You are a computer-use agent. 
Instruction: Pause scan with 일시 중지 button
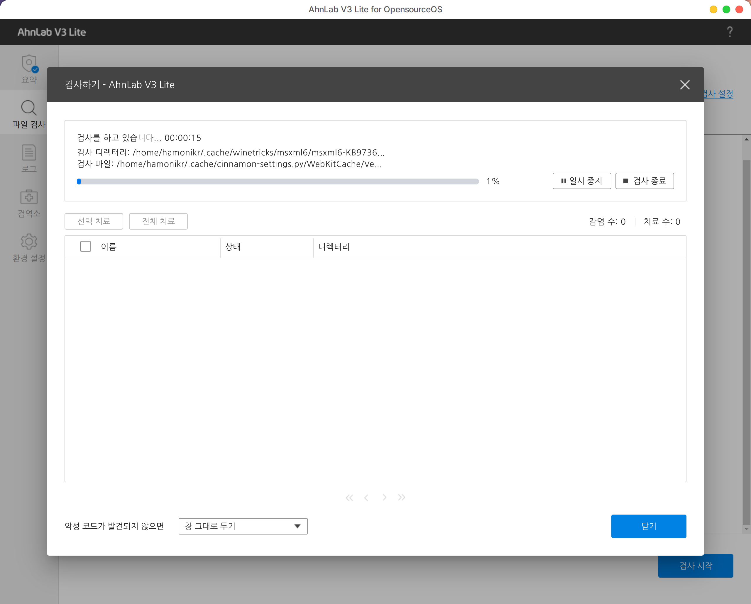582,181
